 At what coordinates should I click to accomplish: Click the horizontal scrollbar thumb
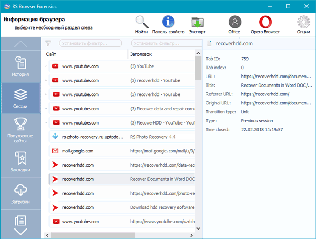point(93,235)
